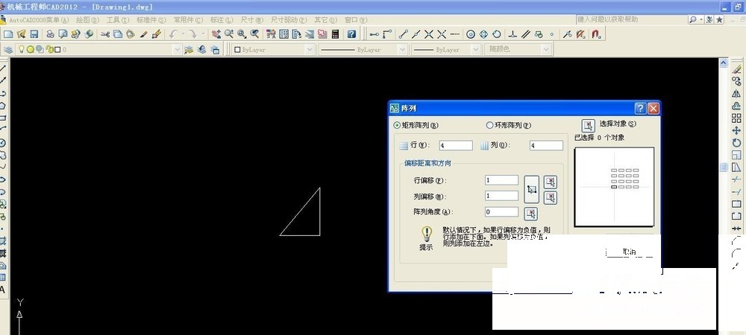This screenshot has width=746, height=335.
Task: Save the drawing with floppy disk icon
Action: pos(34,34)
